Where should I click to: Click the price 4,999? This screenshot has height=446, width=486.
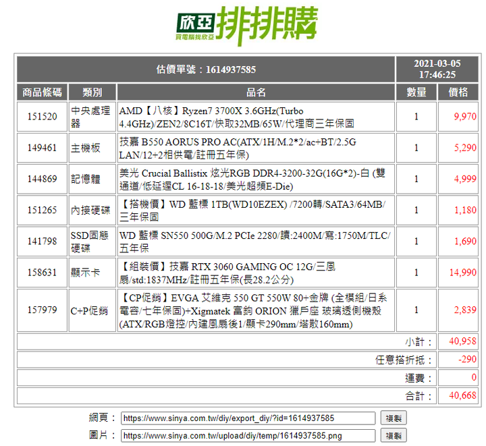pyautogui.click(x=465, y=179)
